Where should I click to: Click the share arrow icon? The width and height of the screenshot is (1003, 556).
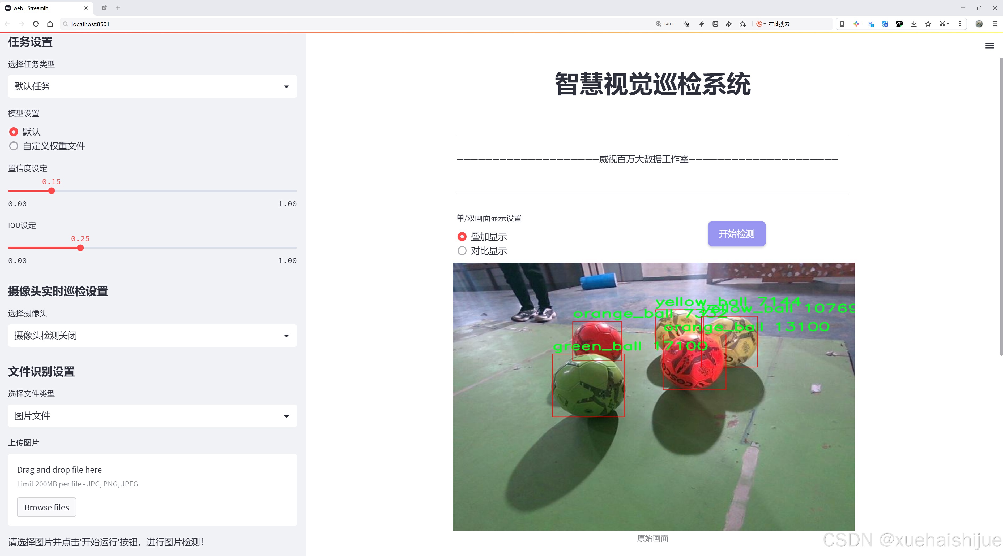coord(728,24)
